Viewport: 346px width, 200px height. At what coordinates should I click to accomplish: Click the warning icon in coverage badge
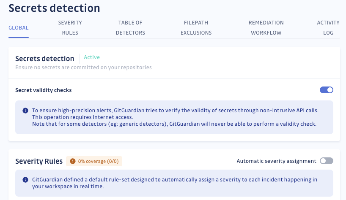(x=73, y=161)
